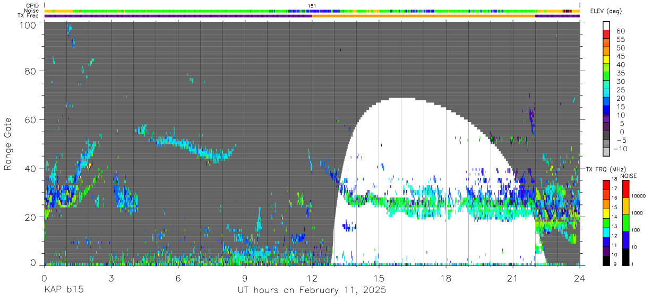Click the 40 tick on Range Gate axis
652x301 pixels.
(x=31, y=168)
